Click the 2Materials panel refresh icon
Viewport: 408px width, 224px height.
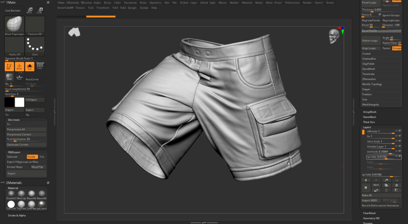point(48,183)
